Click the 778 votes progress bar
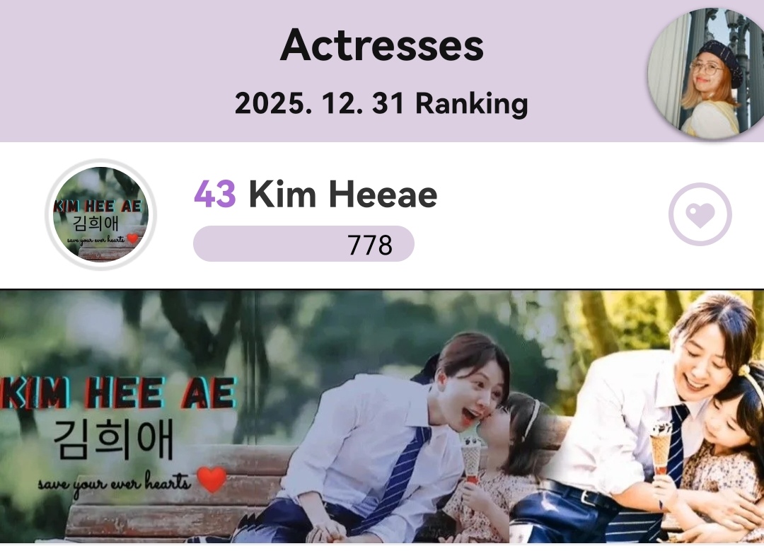 click(303, 243)
